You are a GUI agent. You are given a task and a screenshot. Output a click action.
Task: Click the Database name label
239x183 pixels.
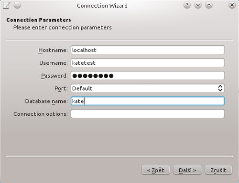pyautogui.click(x=46, y=101)
